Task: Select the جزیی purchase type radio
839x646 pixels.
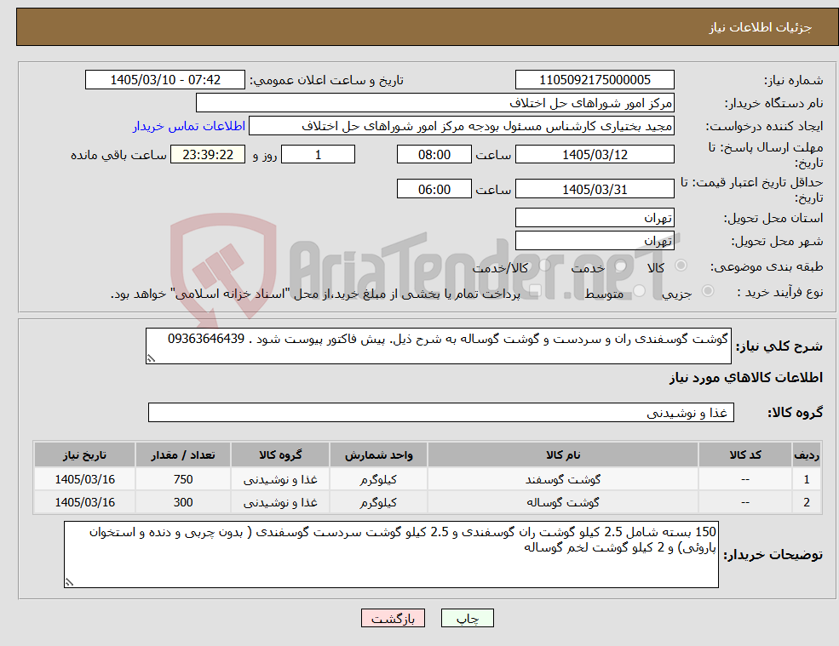Action: click(x=707, y=291)
